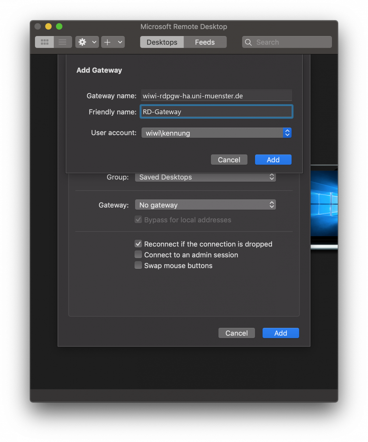Viewport: 368px width, 442px height.
Task: Edit the Gateway name field
Action: [216, 96]
